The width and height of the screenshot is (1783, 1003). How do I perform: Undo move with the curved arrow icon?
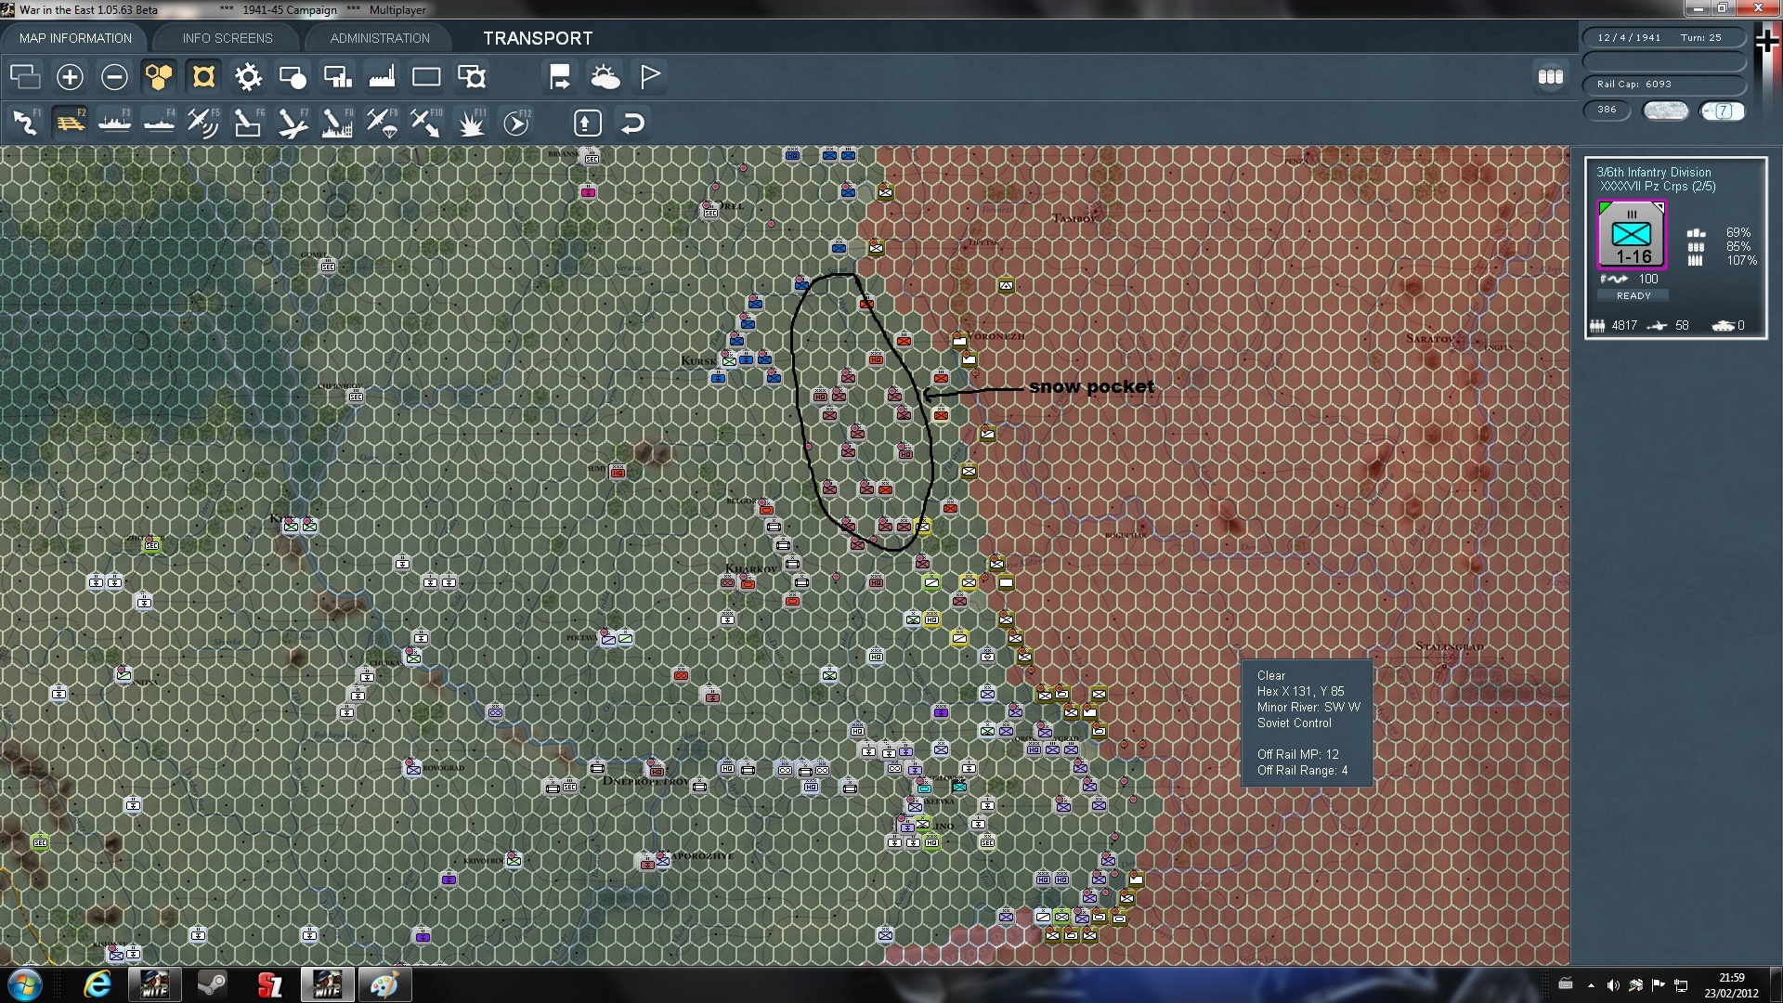[632, 123]
